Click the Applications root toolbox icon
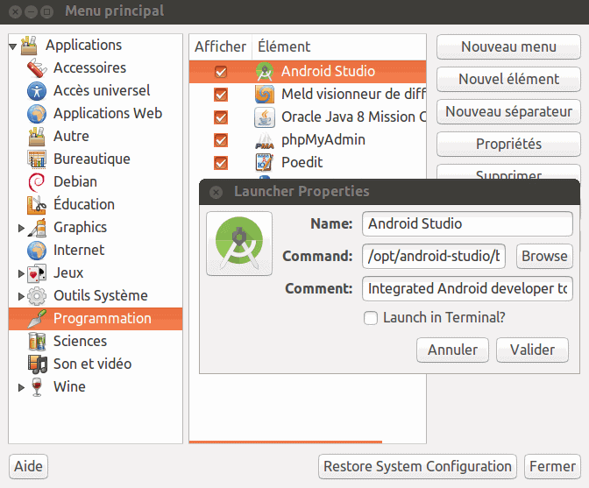The height and width of the screenshot is (488, 589). coord(29,45)
